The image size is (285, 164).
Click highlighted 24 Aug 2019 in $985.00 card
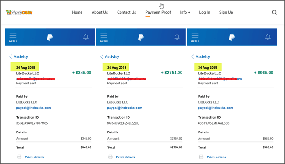click(207, 68)
